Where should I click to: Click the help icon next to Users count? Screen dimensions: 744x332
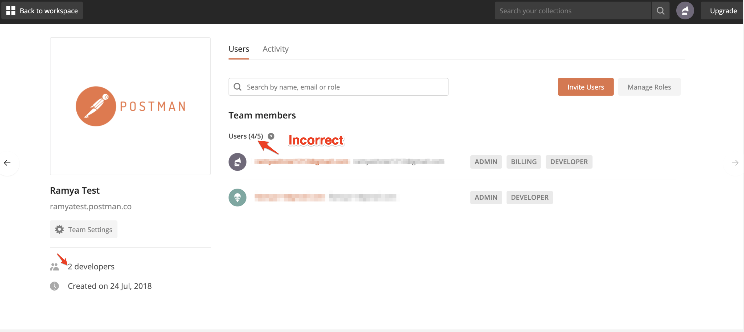coord(271,136)
